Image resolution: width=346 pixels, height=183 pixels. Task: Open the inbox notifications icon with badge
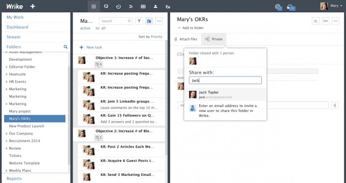pyautogui.click(x=291, y=7)
